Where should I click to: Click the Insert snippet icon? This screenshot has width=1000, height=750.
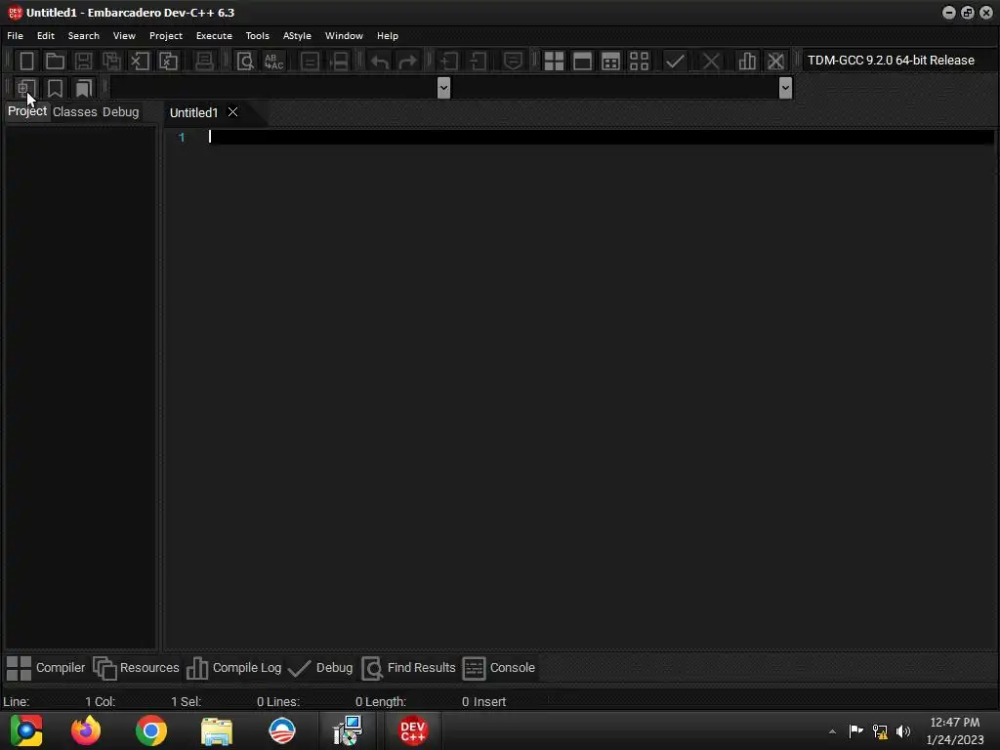pos(26,88)
